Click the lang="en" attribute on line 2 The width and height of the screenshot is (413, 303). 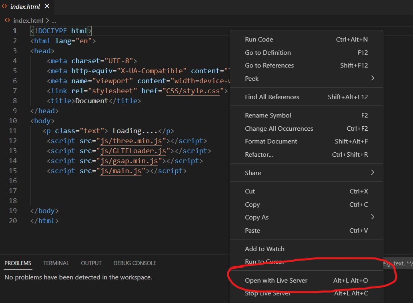(x=73, y=41)
